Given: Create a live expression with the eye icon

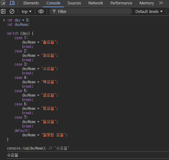Looking at the screenshot, I should coord(41,11).
